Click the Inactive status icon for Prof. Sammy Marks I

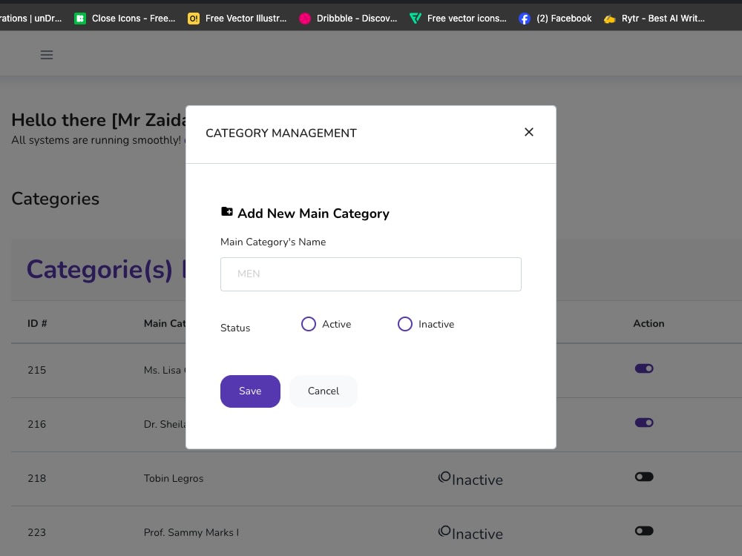coord(444,531)
